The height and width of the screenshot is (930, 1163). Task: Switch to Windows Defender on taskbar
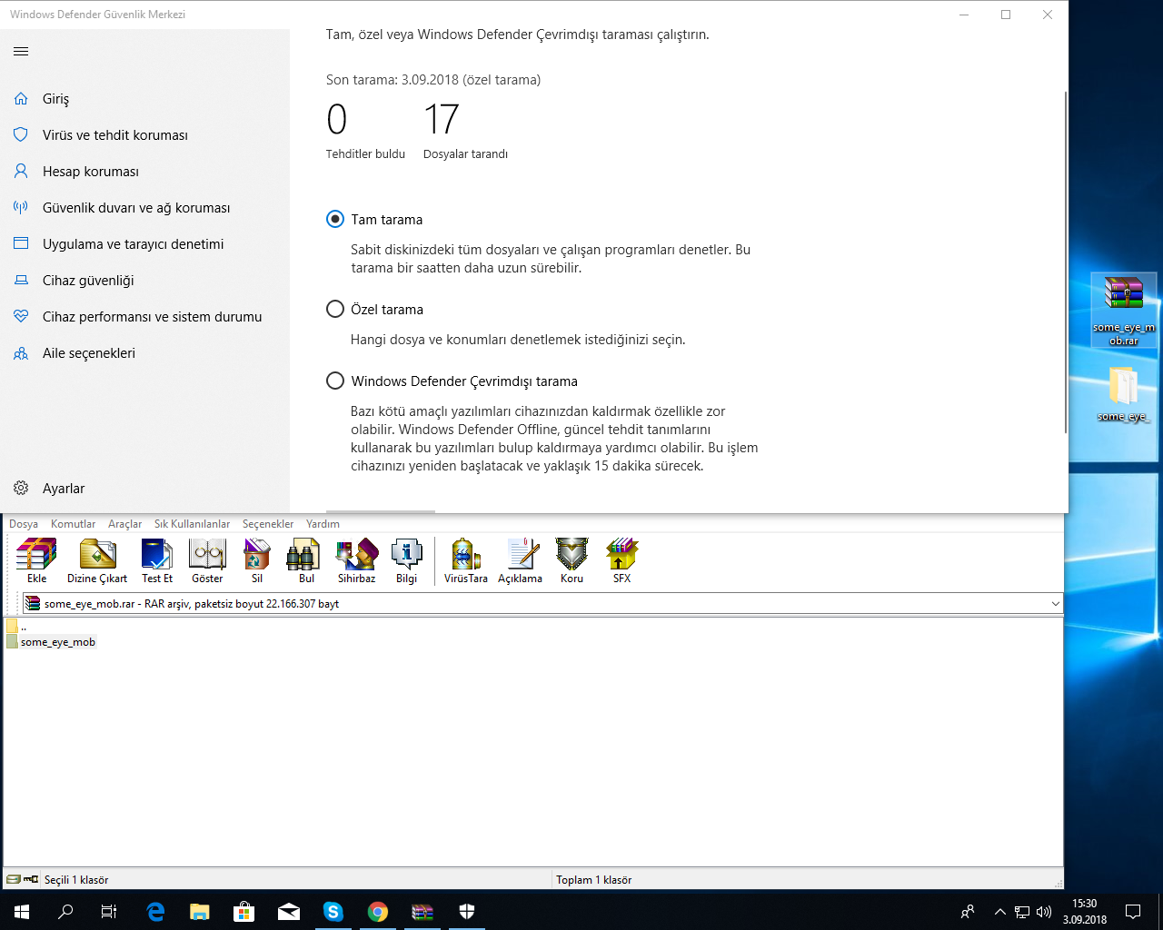[467, 912]
